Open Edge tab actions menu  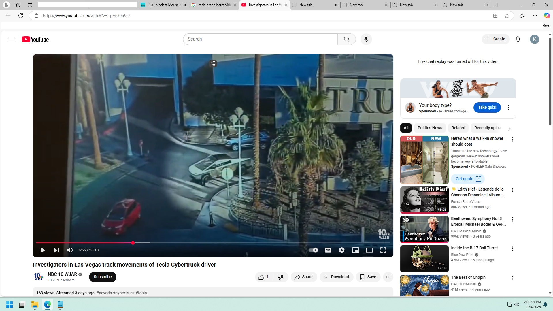[30, 5]
